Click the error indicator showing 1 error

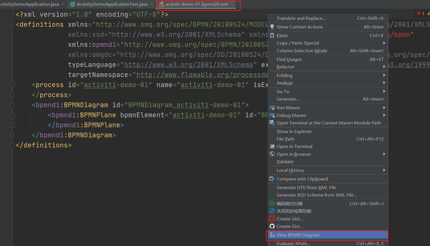[421, 13]
